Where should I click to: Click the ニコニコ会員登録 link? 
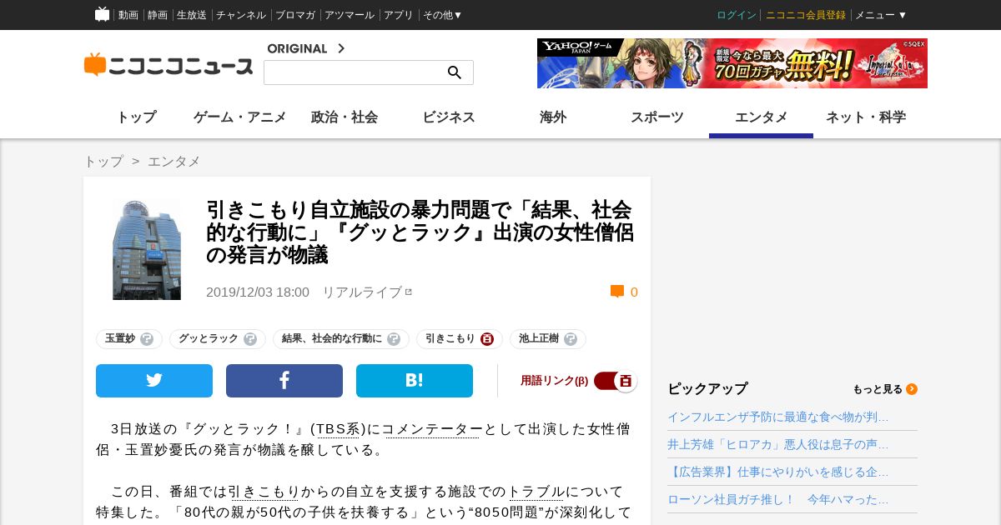[806, 15]
